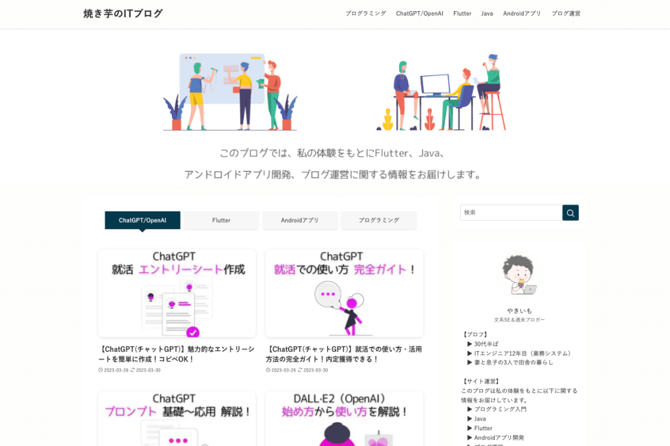The height and width of the screenshot is (446, 670).
Task: Read the 魅力的なエントリーシートを簡単に作成 article title
Action: [x=177, y=354]
